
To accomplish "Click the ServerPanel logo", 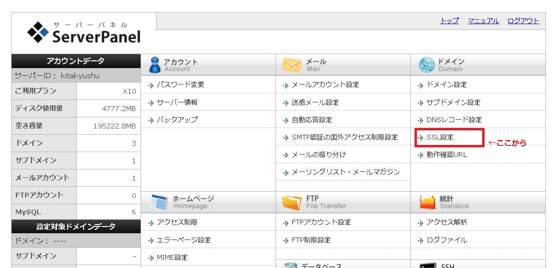I will tap(84, 33).
